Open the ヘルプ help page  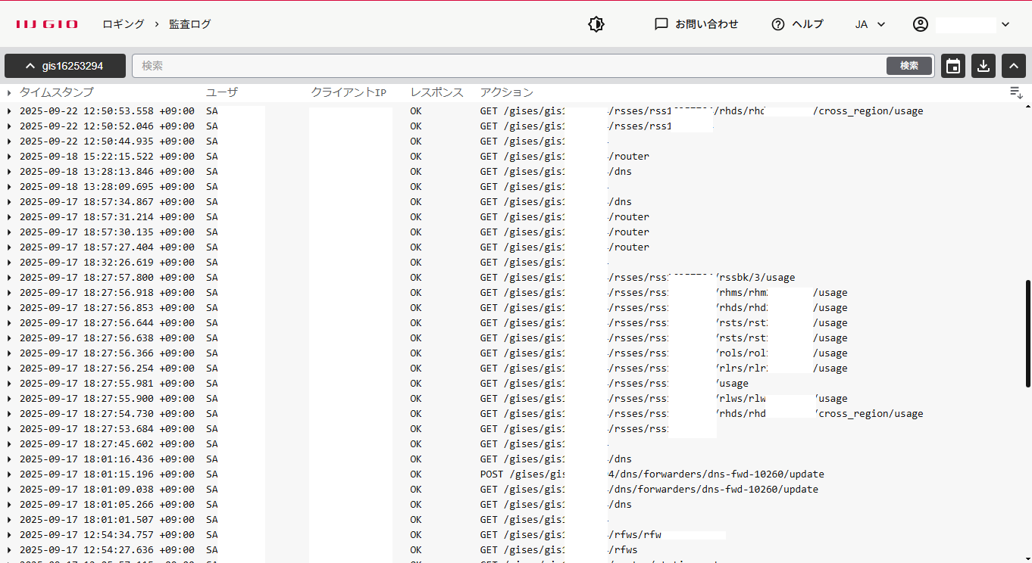click(x=797, y=24)
